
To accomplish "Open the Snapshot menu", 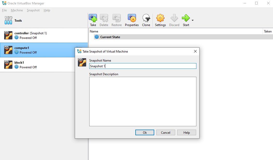I will pyautogui.click(x=33, y=10).
